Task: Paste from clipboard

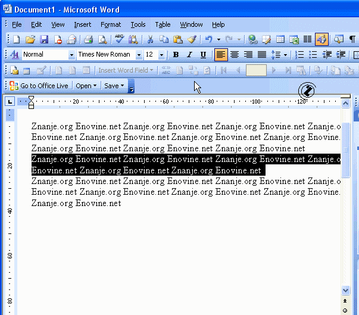Action: pyautogui.click(x=177, y=40)
